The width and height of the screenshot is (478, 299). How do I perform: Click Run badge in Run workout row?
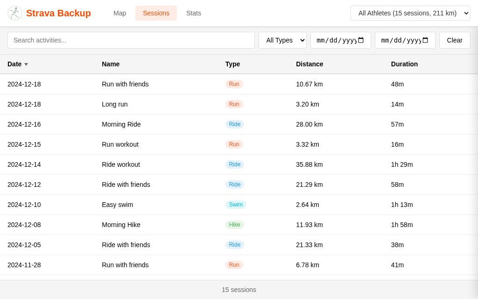(x=234, y=144)
